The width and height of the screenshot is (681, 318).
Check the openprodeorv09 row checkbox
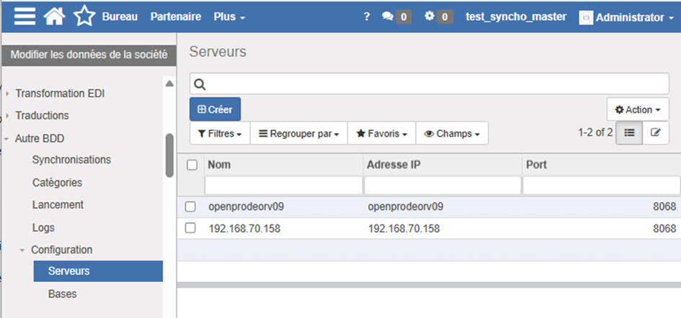pos(190,207)
